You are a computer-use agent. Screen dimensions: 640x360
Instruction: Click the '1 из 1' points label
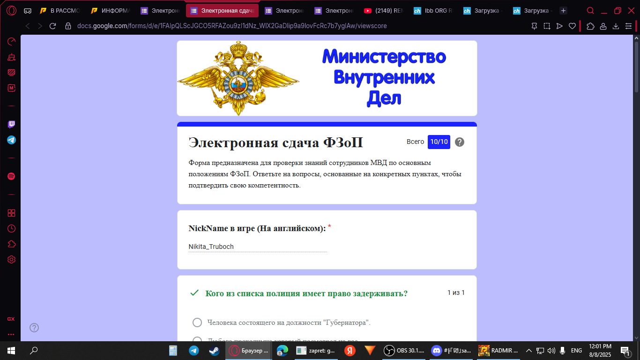456,293
